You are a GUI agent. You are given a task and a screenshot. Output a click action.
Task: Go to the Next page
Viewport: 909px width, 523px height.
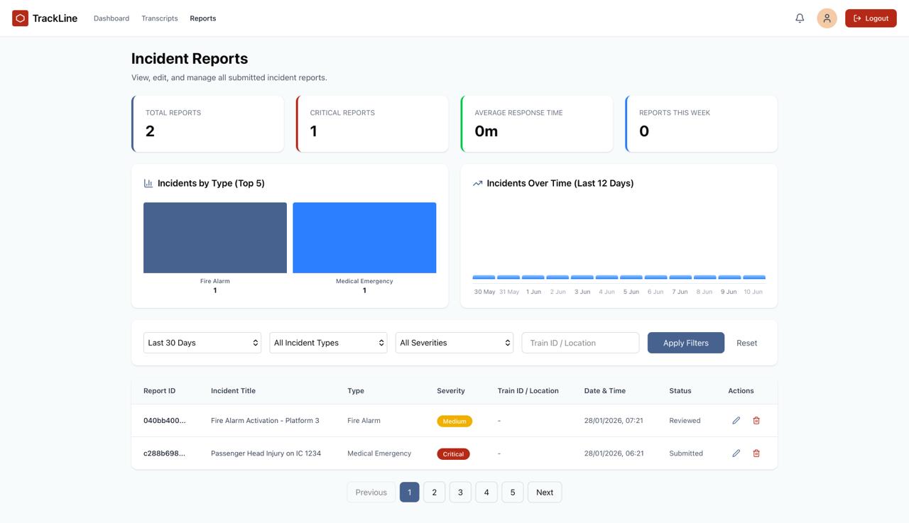pyautogui.click(x=545, y=492)
